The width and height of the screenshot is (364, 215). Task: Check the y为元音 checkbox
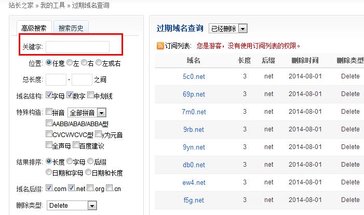point(98,134)
